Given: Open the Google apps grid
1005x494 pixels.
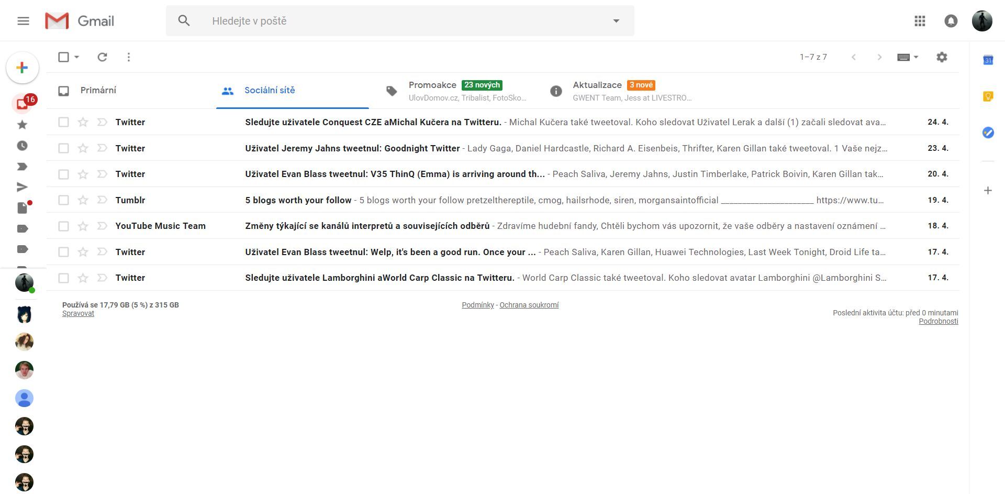Looking at the screenshot, I should (920, 21).
